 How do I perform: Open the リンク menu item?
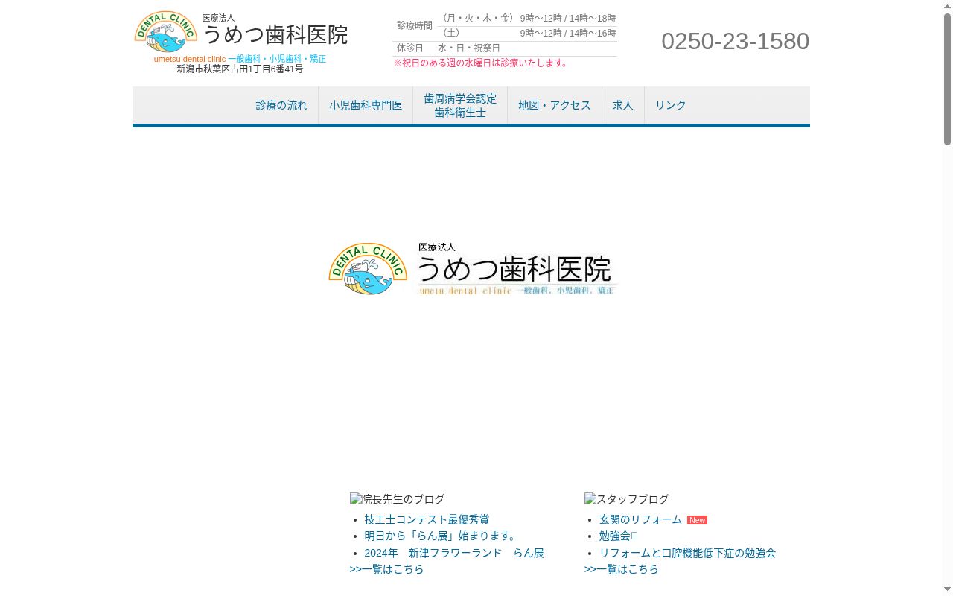pyautogui.click(x=671, y=105)
